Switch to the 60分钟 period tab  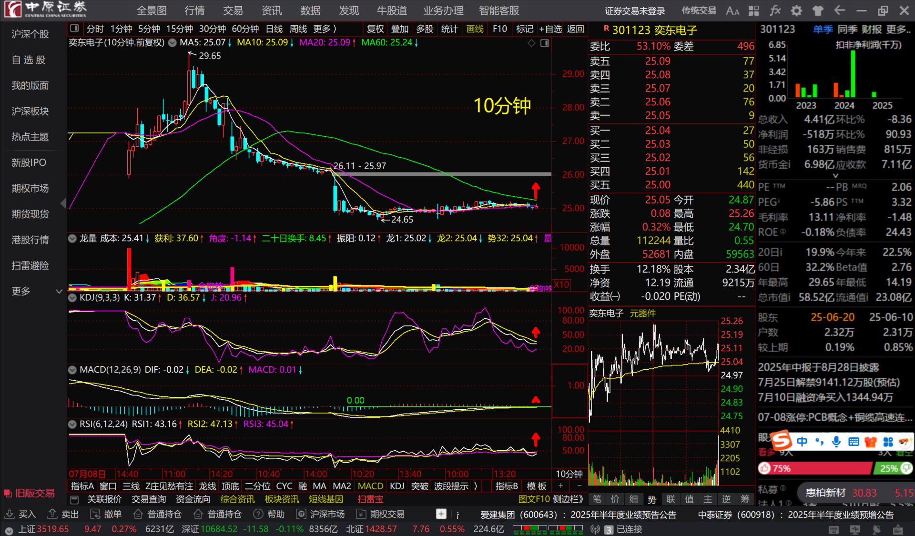pos(245,29)
